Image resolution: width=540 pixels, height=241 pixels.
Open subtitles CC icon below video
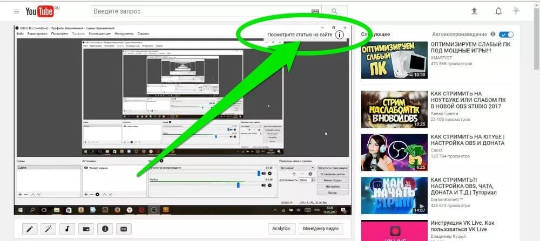click(124, 229)
